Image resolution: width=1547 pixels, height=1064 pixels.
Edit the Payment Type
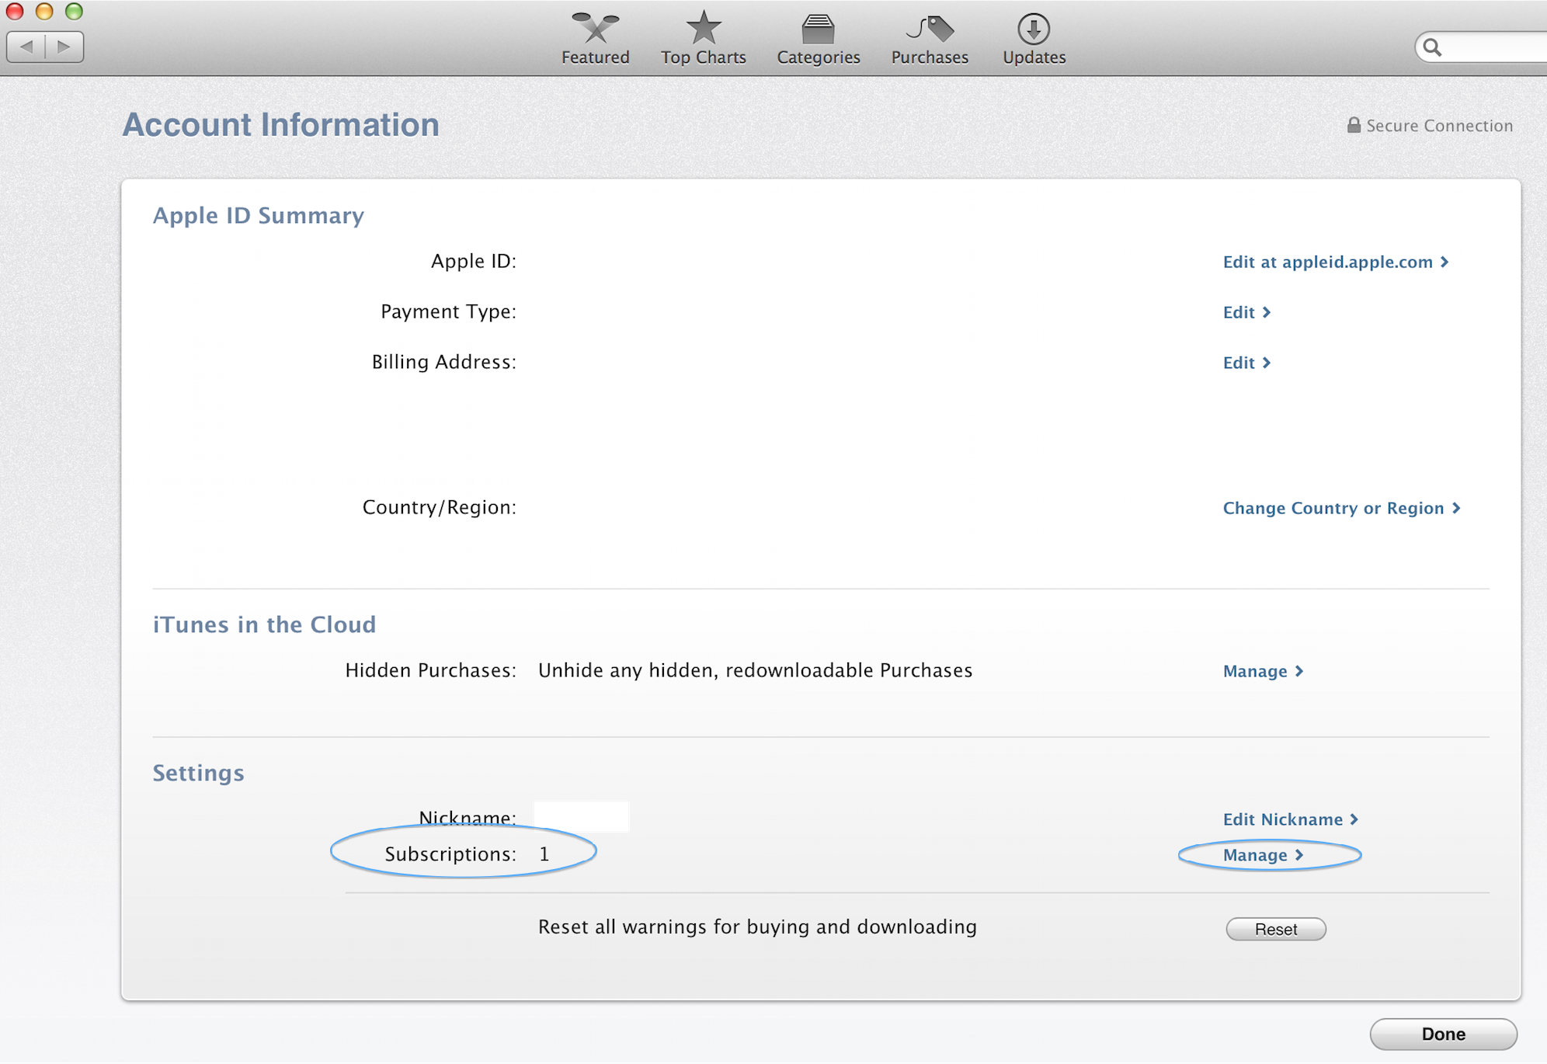tap(1246, 312)
